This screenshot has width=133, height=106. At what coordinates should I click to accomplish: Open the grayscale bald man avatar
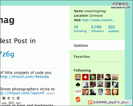[85, 85]
